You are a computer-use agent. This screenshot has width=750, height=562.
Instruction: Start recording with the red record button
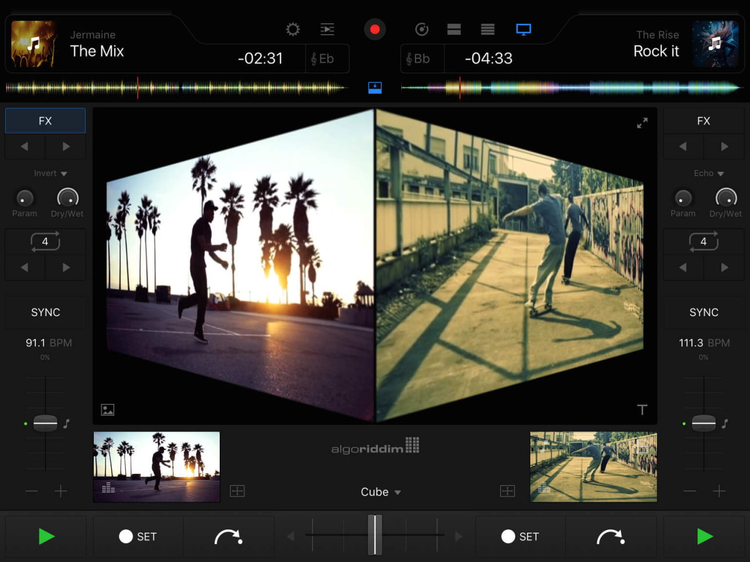pyautogui.click(x=374, y=29)
